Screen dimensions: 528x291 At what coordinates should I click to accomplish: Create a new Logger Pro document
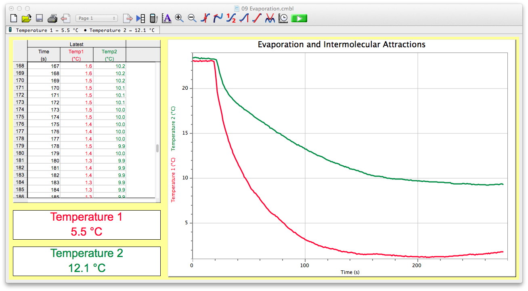[x=13, y=18]
